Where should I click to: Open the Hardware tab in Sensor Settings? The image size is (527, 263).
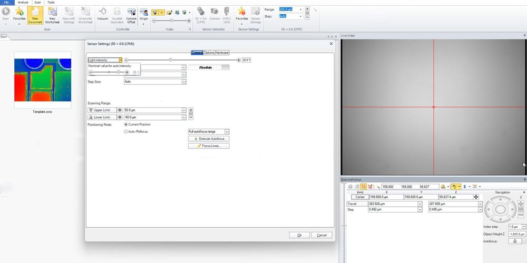click(x=222, y=53)
